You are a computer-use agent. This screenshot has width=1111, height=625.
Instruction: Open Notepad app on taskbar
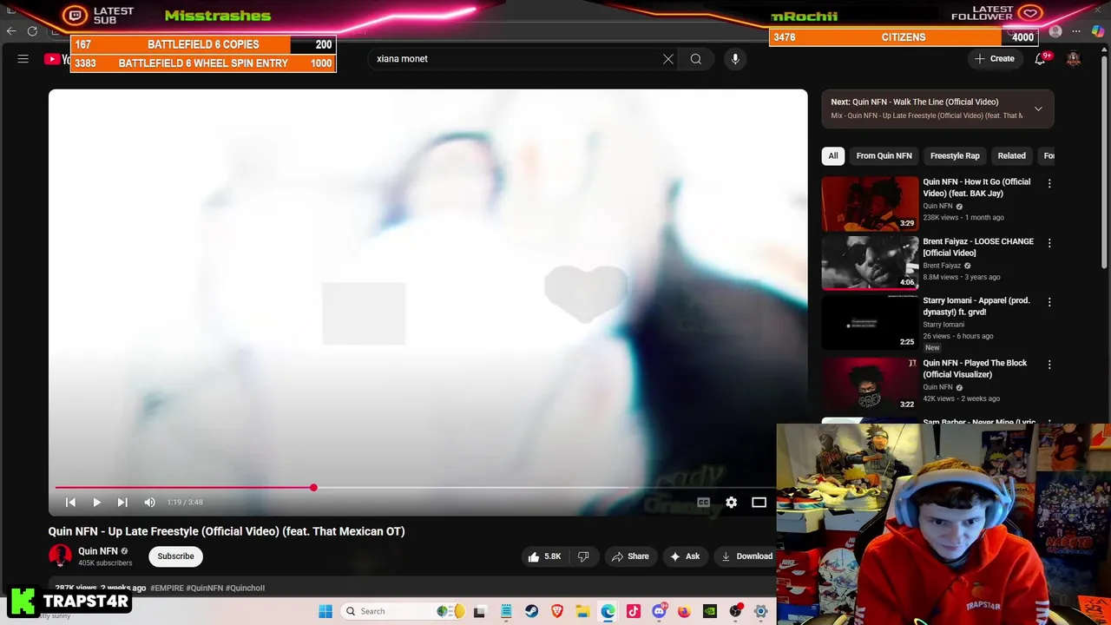click(506, 612)
